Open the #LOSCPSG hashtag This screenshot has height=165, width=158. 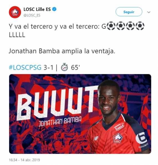(x=25, y=67)
